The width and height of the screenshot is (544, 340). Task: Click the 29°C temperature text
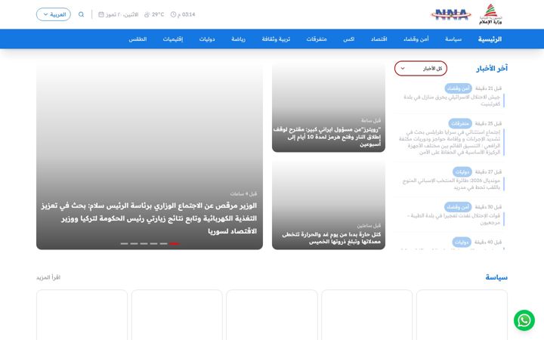[x=158, y=14]
